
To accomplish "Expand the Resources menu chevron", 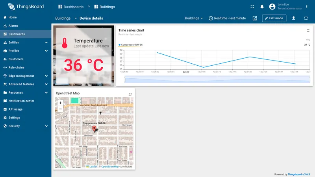I will click(46, 93).
